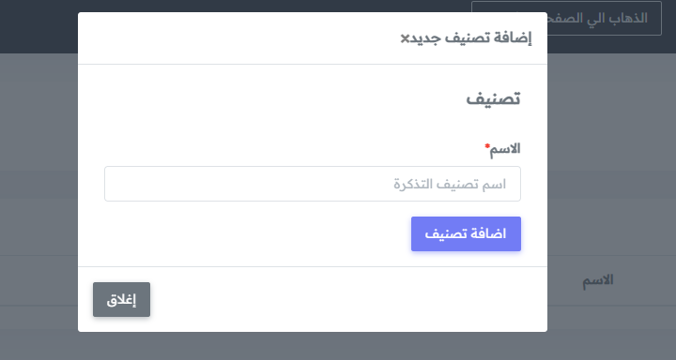Screen dimensions: 676x360
Task: Close the dialog using the × icon
Action: [405, 38]
